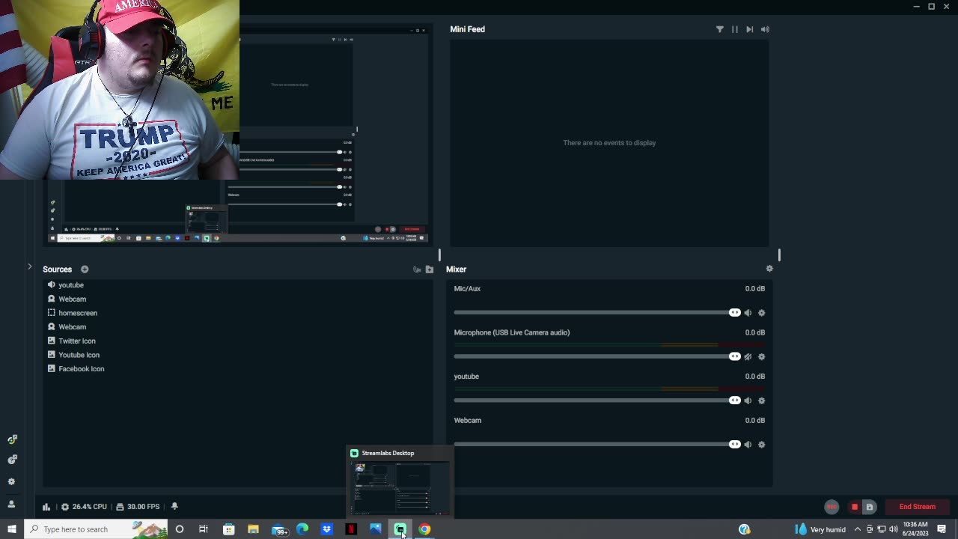Open Windows Action Center notifications
Image resolution: width=958 pixels, height=539 pixels.
[942, 529]
